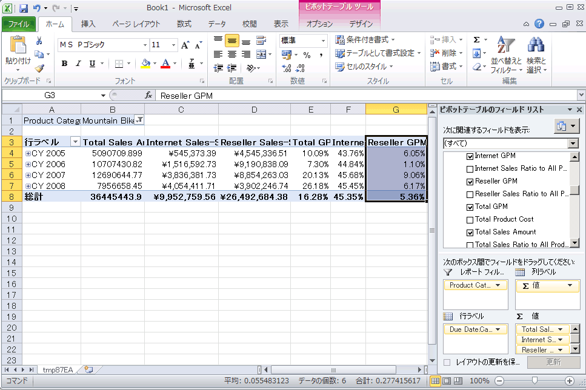Check Reseller Sales Ratio to All P... field

click(470, 194)
